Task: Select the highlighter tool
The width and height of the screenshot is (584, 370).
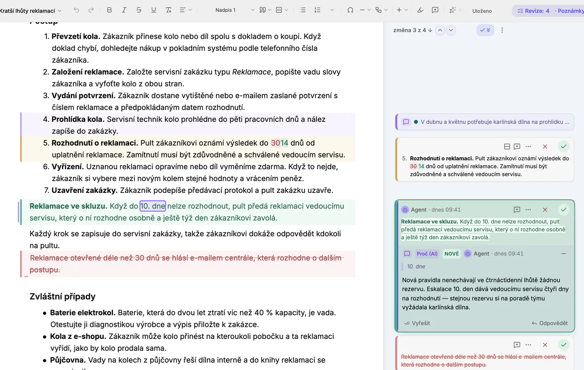Action: coord(420,10)
